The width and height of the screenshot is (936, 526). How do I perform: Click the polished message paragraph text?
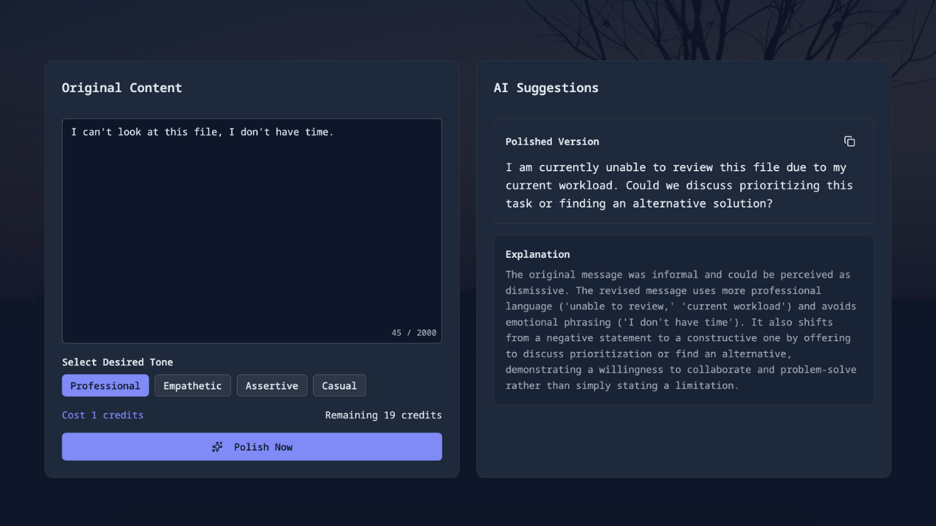point(679,186)
